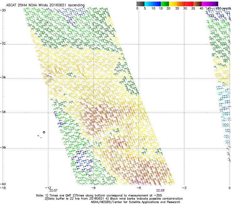Click the note line starting 'Note: 1) Times are GMT'
The width and height of the screenshot is (232, 204).
[99, 196]
